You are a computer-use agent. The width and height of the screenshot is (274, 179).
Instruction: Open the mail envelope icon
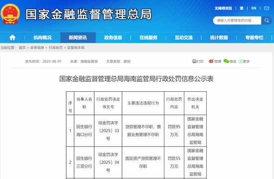coord(267,8)
